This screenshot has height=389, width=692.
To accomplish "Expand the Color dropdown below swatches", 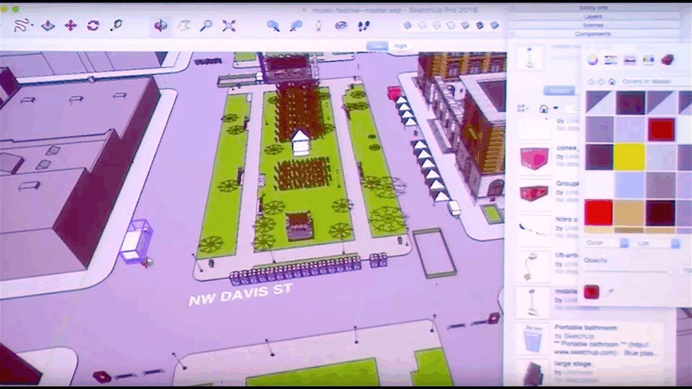I will coord(624,244).
